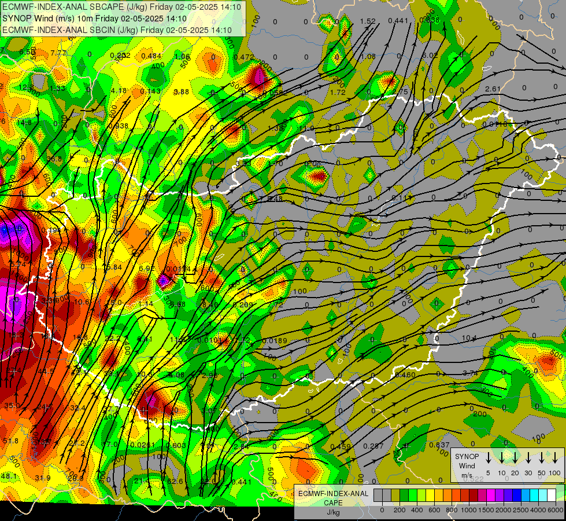
Task: Click the 10.4 value on map
Action: click(x=469, y=338)
